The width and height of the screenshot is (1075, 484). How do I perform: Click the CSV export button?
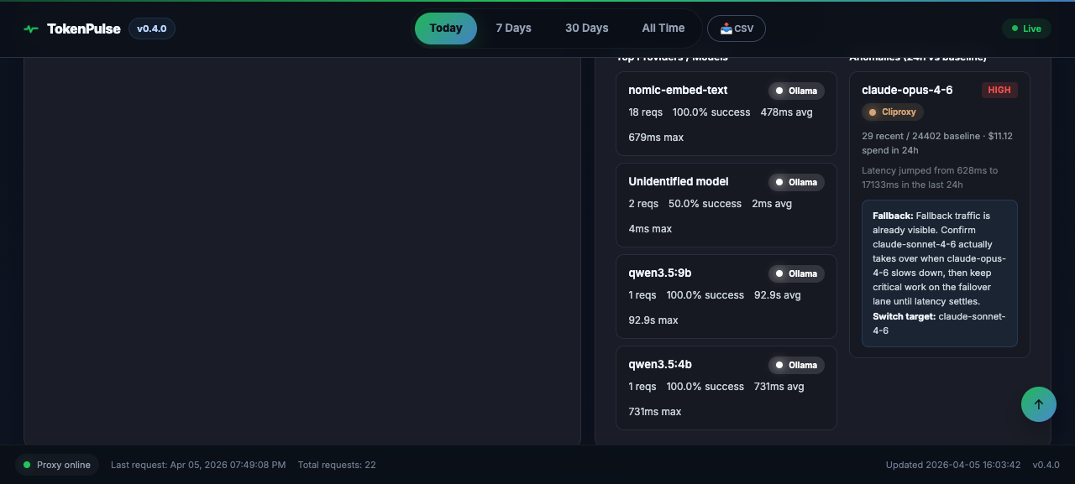click(737, 28)
